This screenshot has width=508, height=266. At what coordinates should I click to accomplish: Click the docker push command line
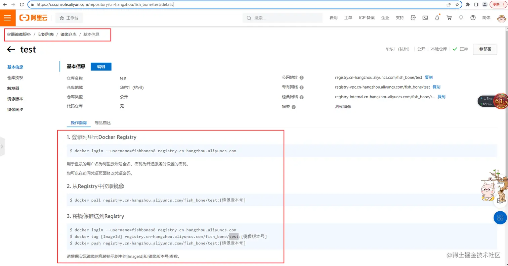158,243
